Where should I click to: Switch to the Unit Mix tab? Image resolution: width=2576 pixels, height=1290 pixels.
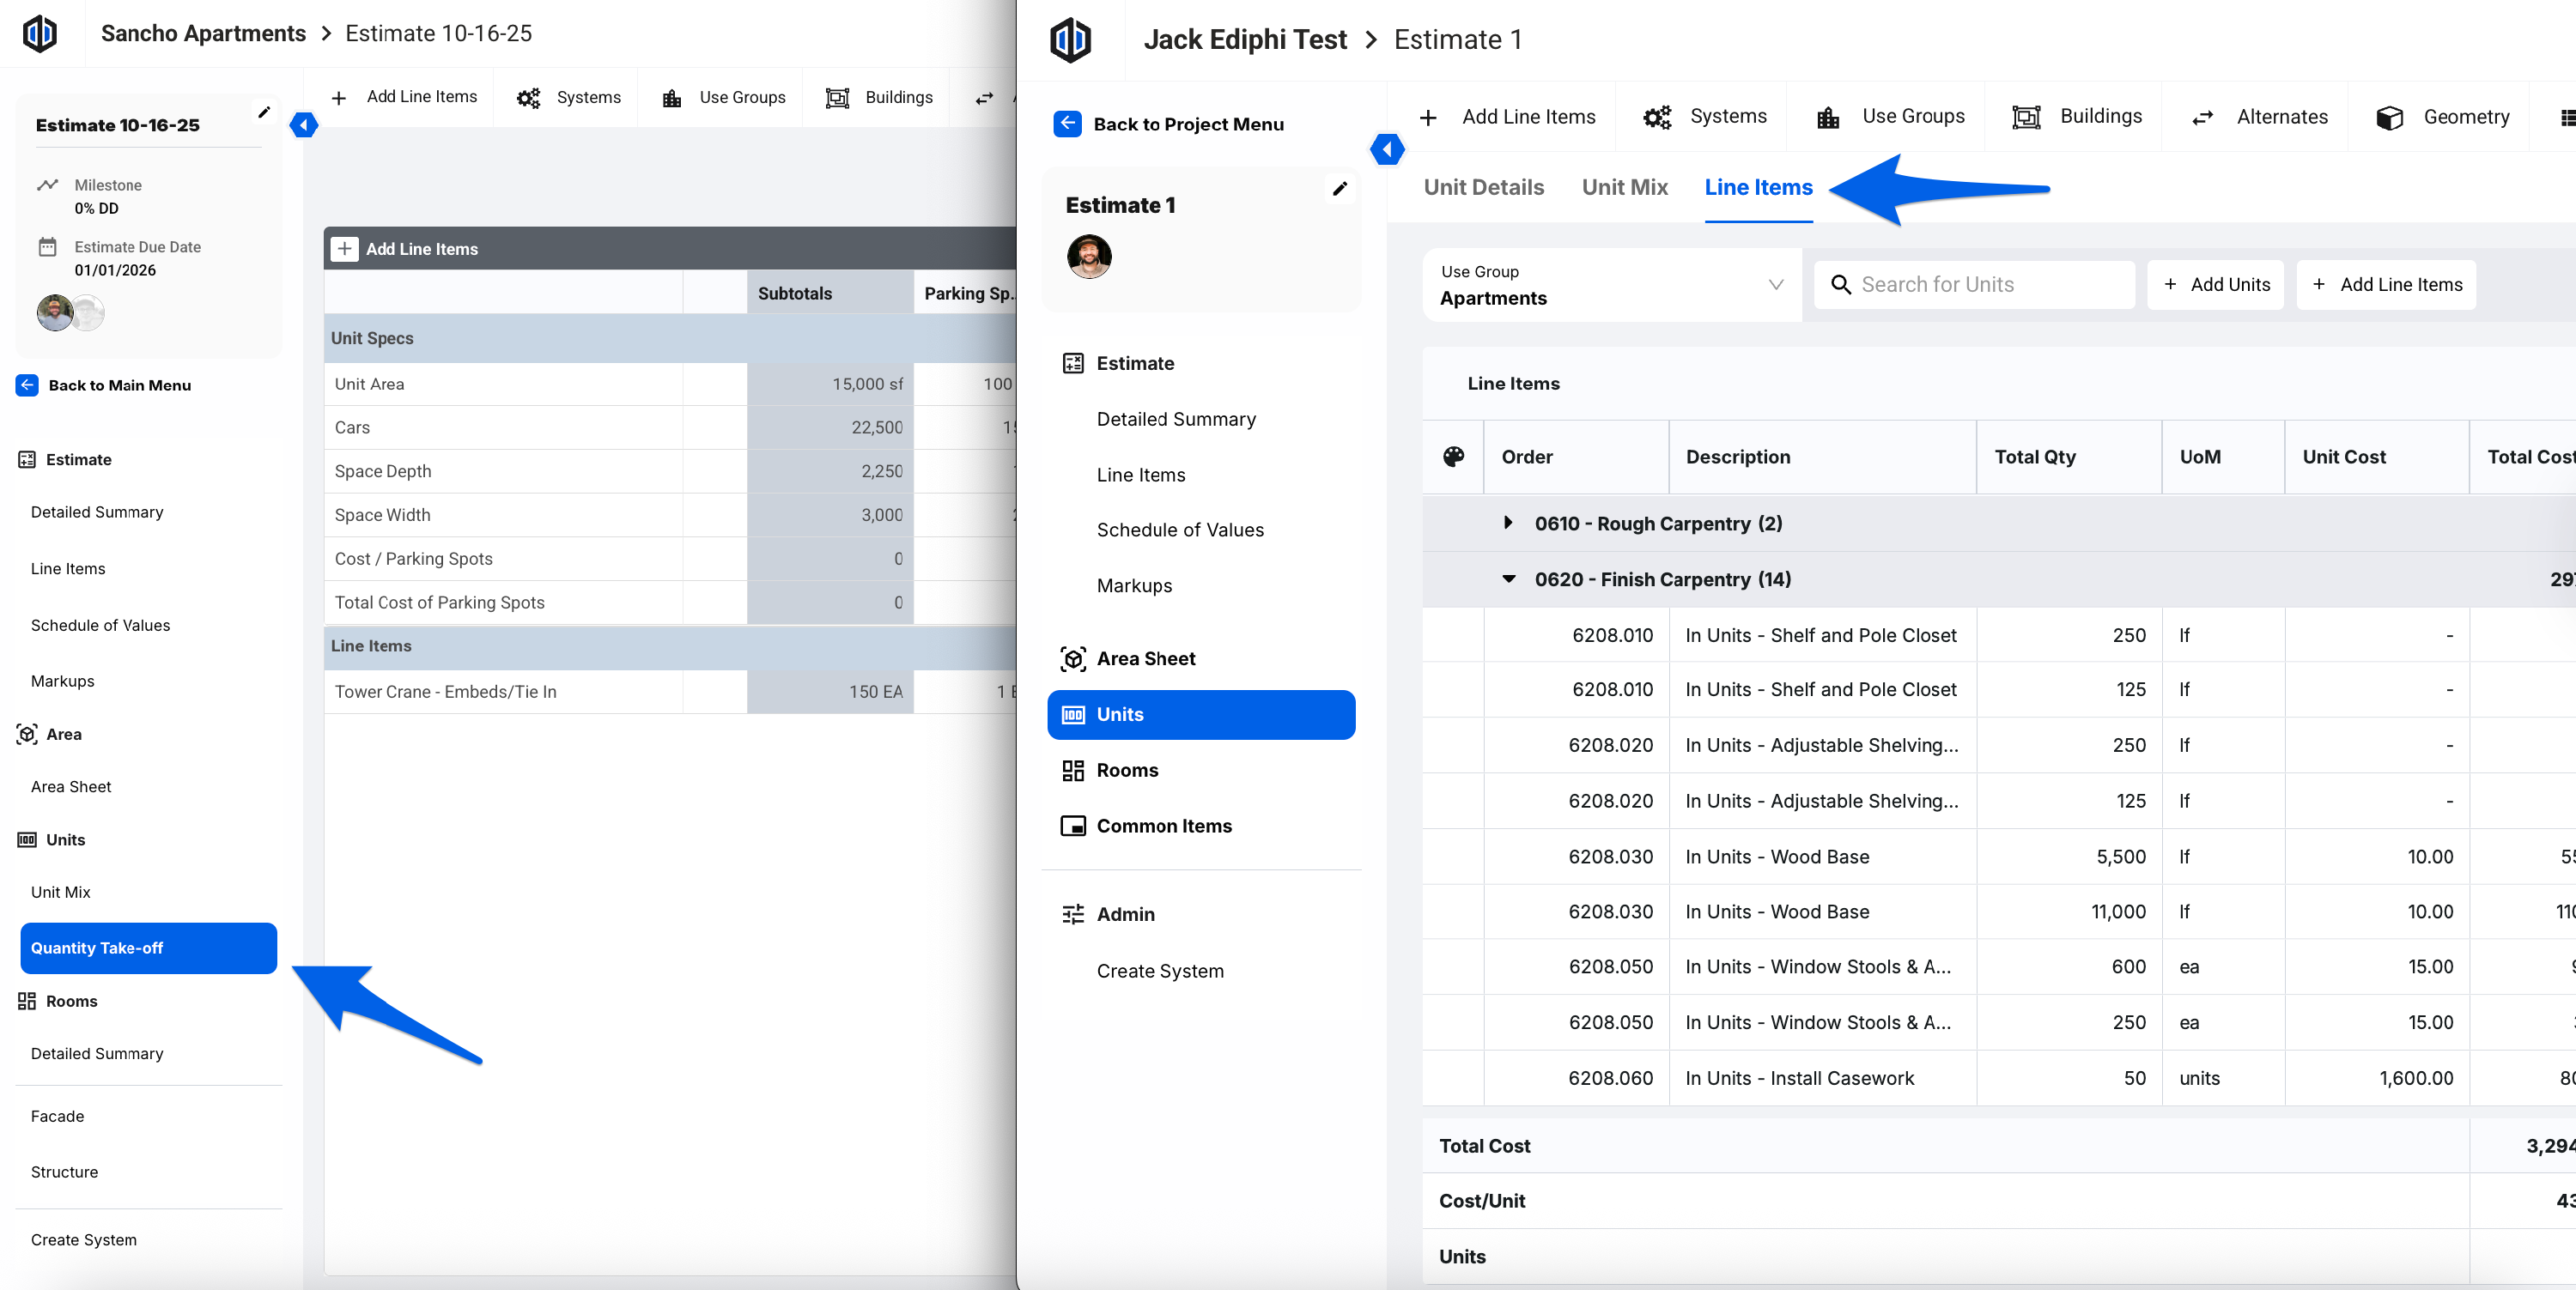coord(1624,188)
